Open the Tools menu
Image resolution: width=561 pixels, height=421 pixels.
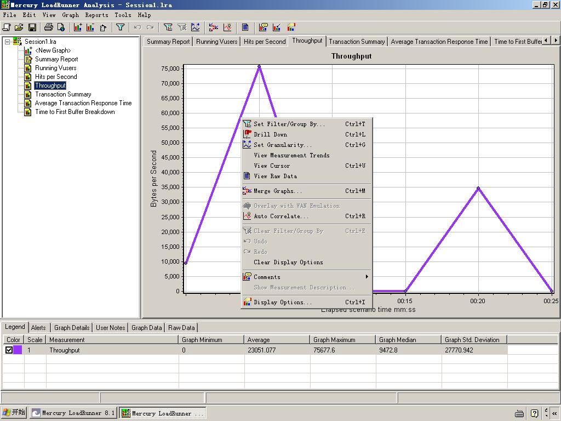pyautogui.click(x=123, y=15)
